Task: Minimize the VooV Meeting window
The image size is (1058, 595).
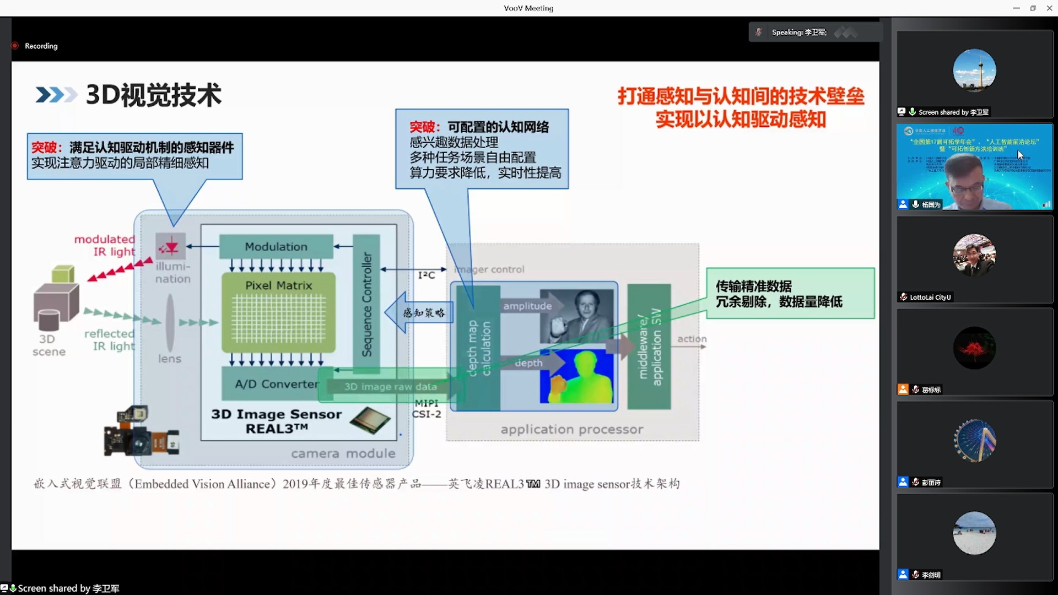Action: tap(1016, 8)
